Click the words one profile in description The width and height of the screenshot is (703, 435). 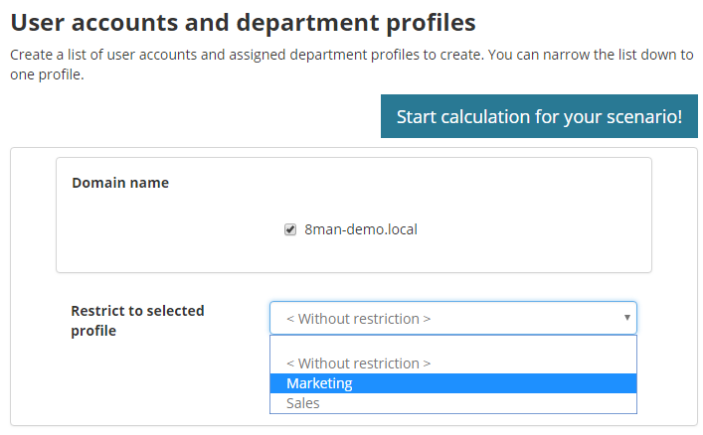click(46, 74)
